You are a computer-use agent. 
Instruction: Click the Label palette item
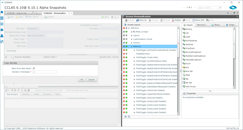tap(186, 37)
